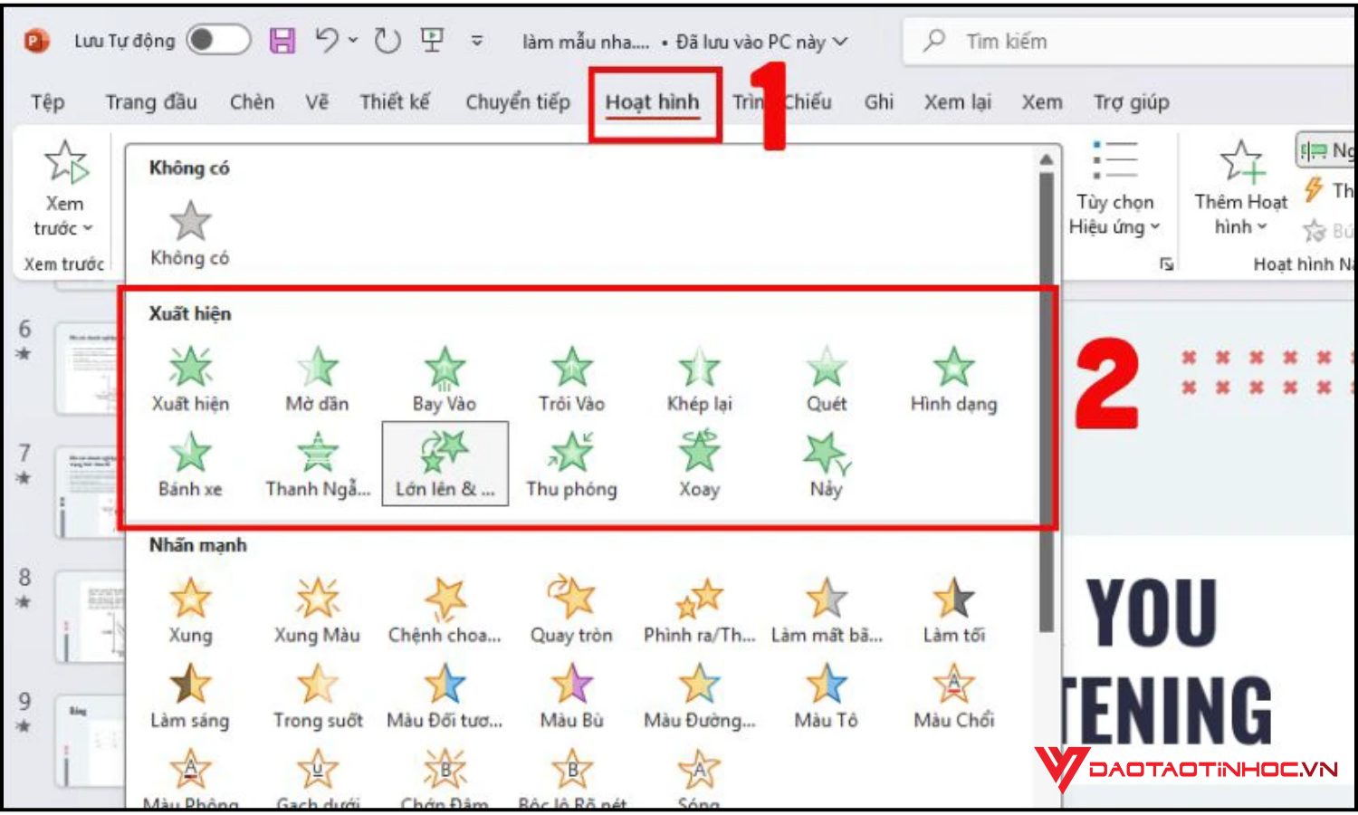This screenshot has height=815, width=1358.
Task: Click the animation gallery scroll up arrow
Action: [x=1047, y=159]
